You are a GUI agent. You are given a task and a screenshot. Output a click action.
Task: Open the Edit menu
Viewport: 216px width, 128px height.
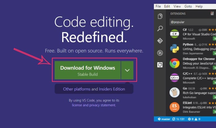click(167, 6)
